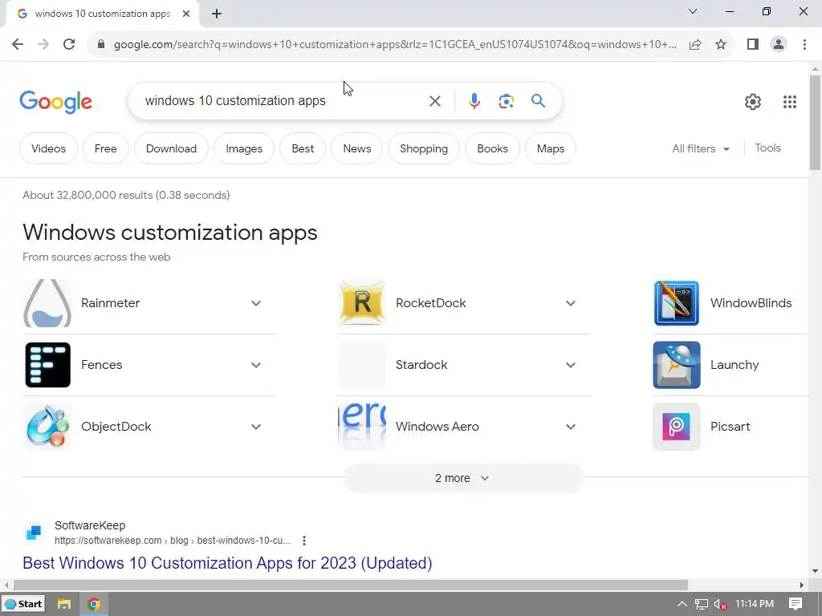Switch to Images results
This screenshot has height=616, width=822.
pos(244,148)
